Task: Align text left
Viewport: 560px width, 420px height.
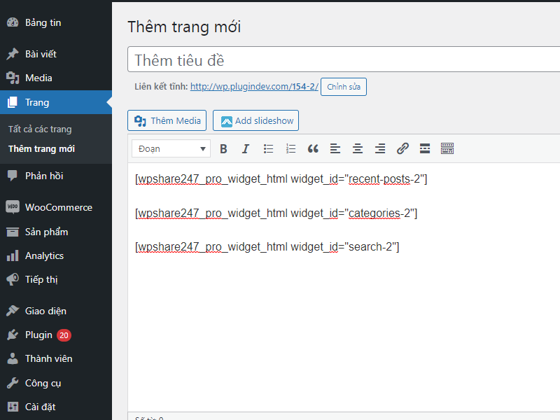Action: 335,148
